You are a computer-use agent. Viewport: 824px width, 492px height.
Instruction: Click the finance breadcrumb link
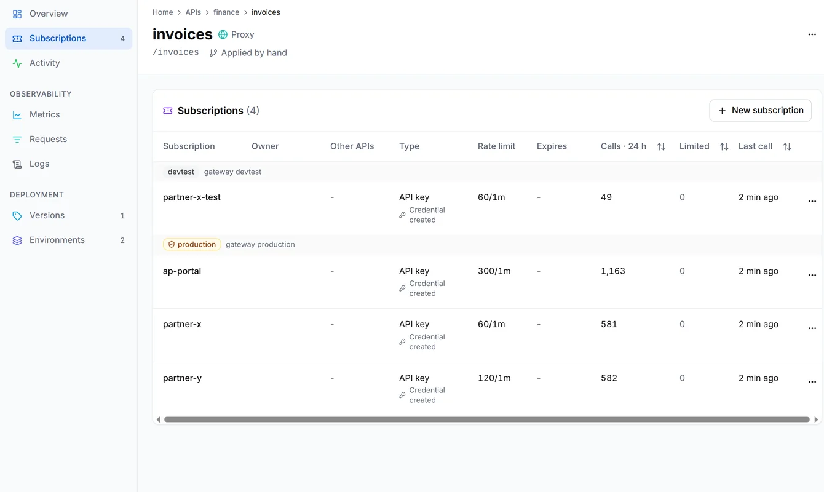[x=226, y=12]
